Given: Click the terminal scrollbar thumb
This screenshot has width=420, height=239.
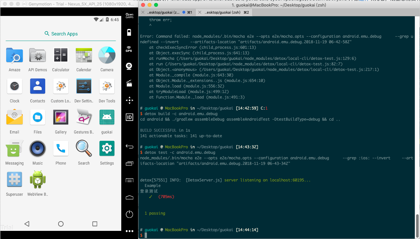Looking at the screenshot, I should [x=417, y=226].
